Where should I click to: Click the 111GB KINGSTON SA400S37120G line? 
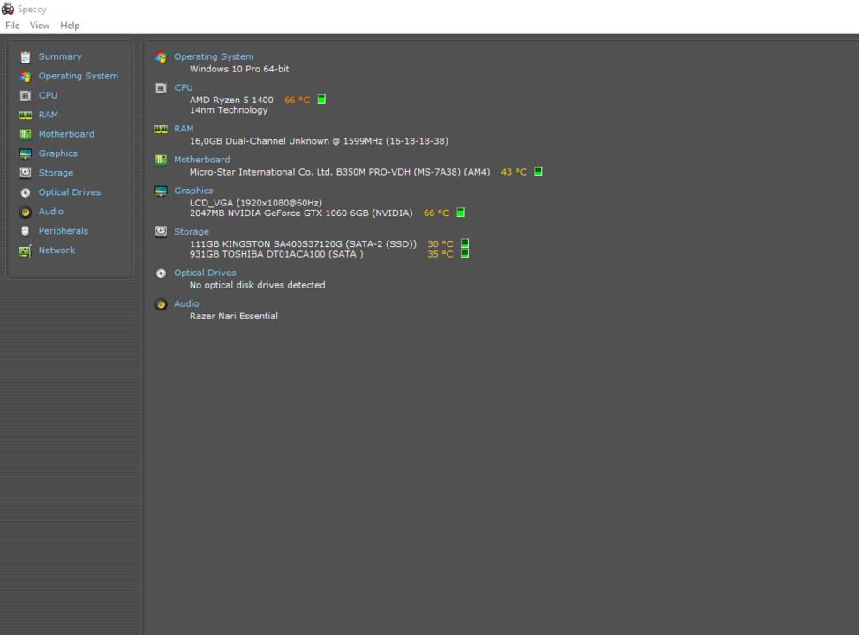pyautogui.click(x=303, y=243)
